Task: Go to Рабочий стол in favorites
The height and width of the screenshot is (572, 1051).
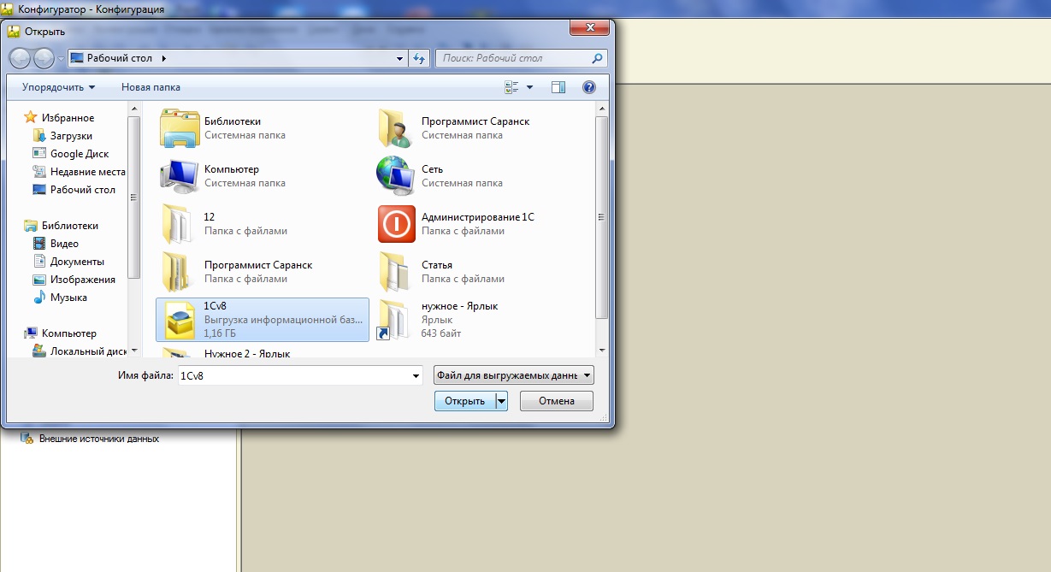Action: 82,190
